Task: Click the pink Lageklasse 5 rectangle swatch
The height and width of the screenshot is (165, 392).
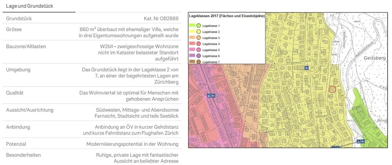Action: [192, 49]
